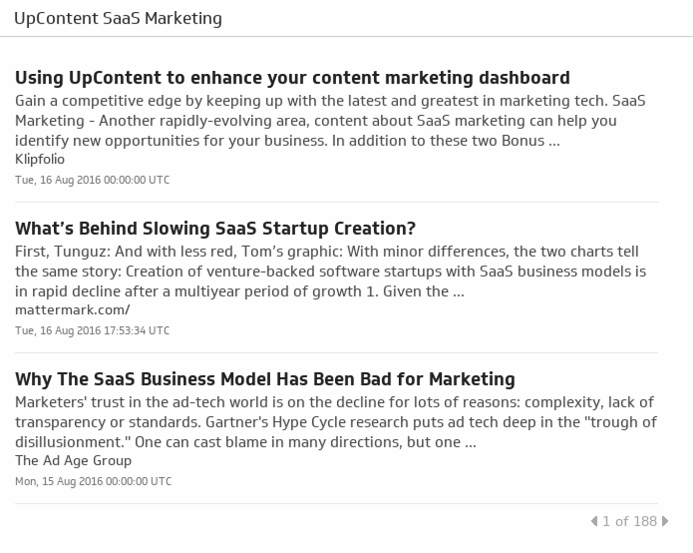
Task: Click the Mon, 15 Aug 2016 timestamp
Action: pos(93,481)
